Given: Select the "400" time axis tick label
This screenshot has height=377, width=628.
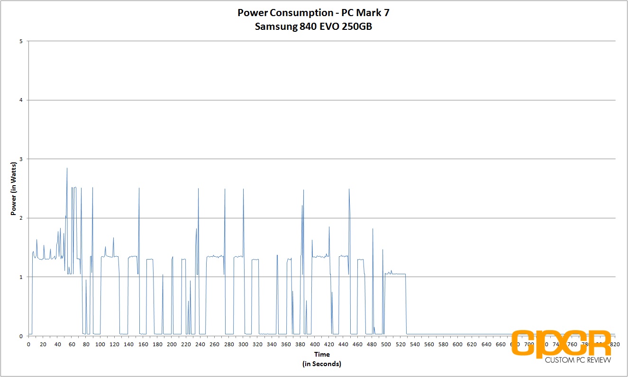Looking at the screenshot, I should click(x=315, y=344).
